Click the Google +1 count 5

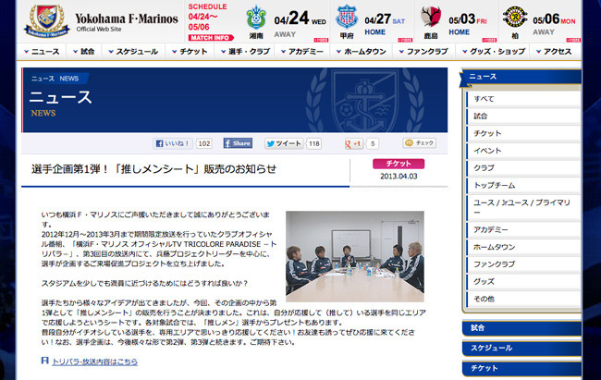click(x=373, y=144)
